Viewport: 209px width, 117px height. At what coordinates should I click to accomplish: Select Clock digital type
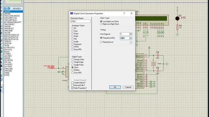click(x=72, y=67)
